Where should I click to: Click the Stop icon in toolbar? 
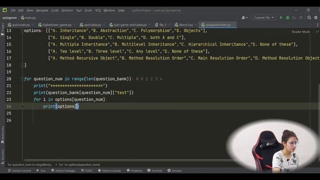(301, 18)
